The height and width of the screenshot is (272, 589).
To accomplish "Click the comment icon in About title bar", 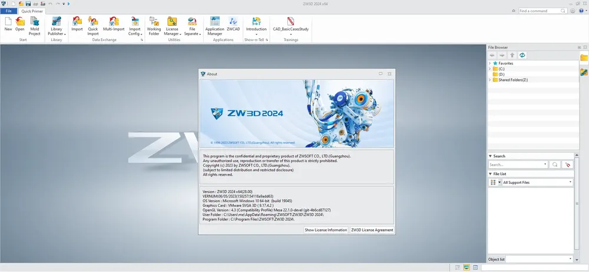I will coord(380,74).
